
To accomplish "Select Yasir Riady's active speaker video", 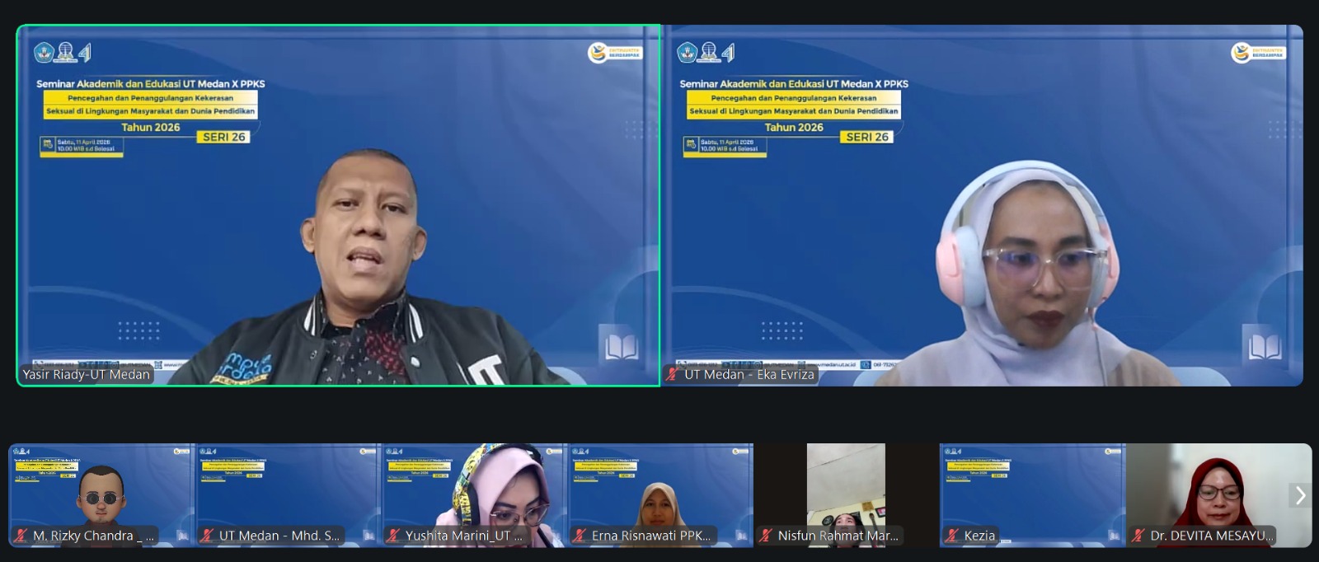I will (338, 206).
